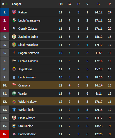Click the Wisla Plock blue crest icon
The width and height of the screenshot is (115, 138).
coord(14,110)
